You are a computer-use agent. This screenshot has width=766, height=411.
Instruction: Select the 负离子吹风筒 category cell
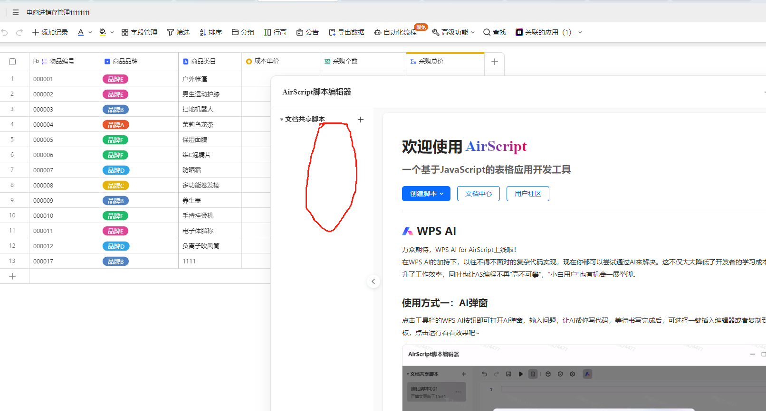(x=210, y=246)
